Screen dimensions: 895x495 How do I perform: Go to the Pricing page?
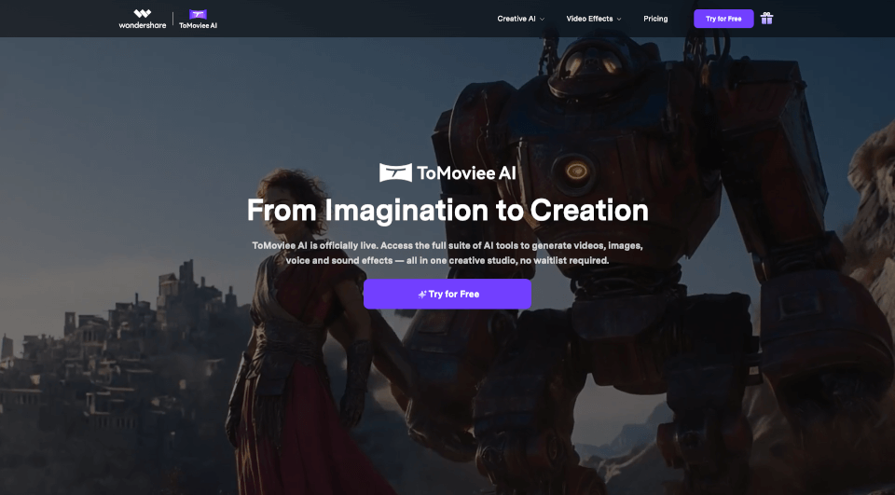(x=655, y=19)
